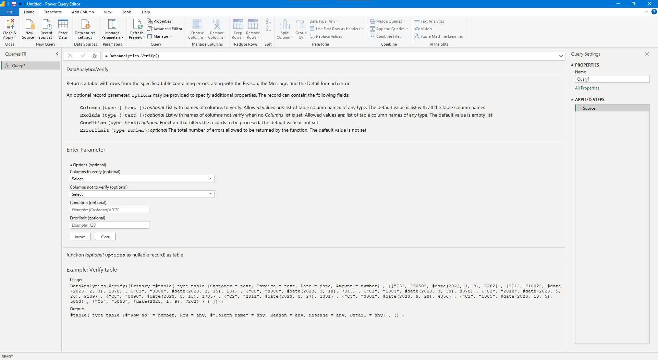Switch to the Add Column tab
The height and width of the screenshot is (360, 658).
[83, 12]
